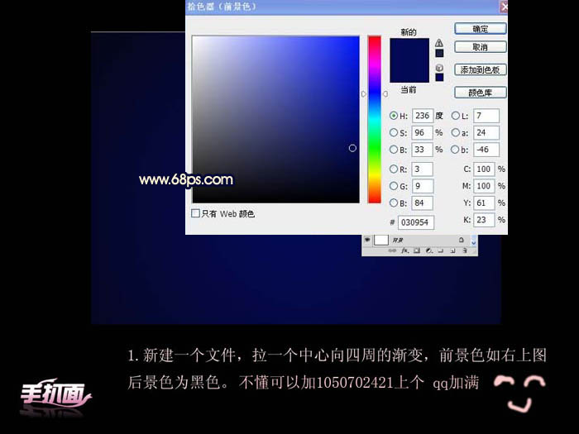Hide the background layer with eye icon
The height and width of the screenshot is (434, 579).
click(367, 240)
